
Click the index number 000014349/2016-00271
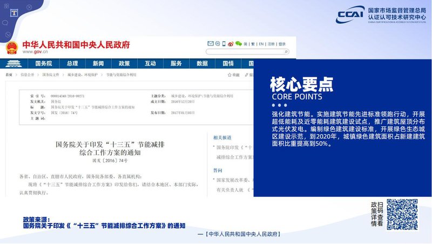67,96
